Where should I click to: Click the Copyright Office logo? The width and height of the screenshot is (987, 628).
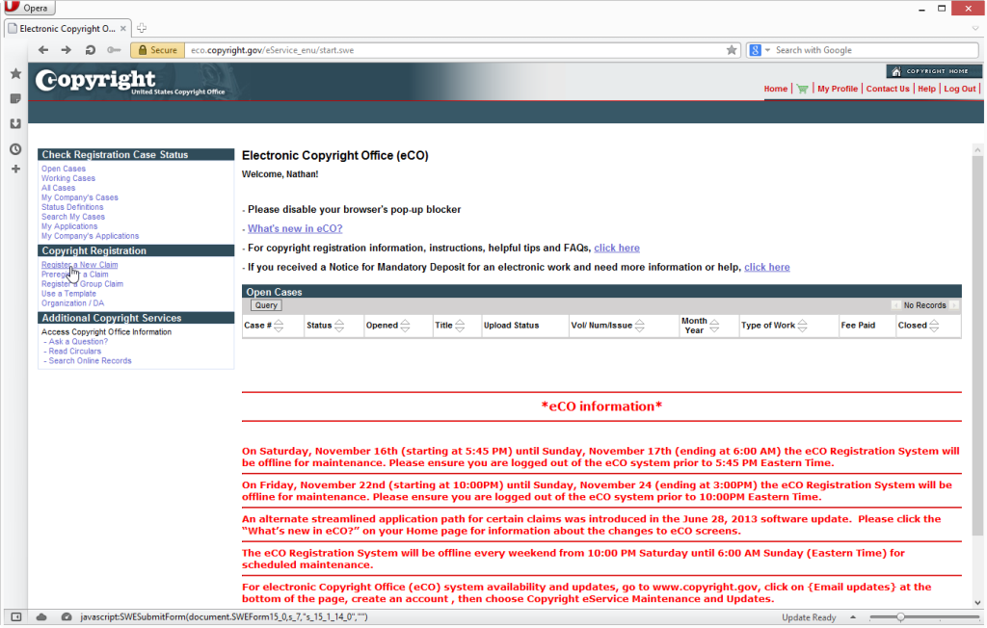pyautogui.click(x=130, y=81)
